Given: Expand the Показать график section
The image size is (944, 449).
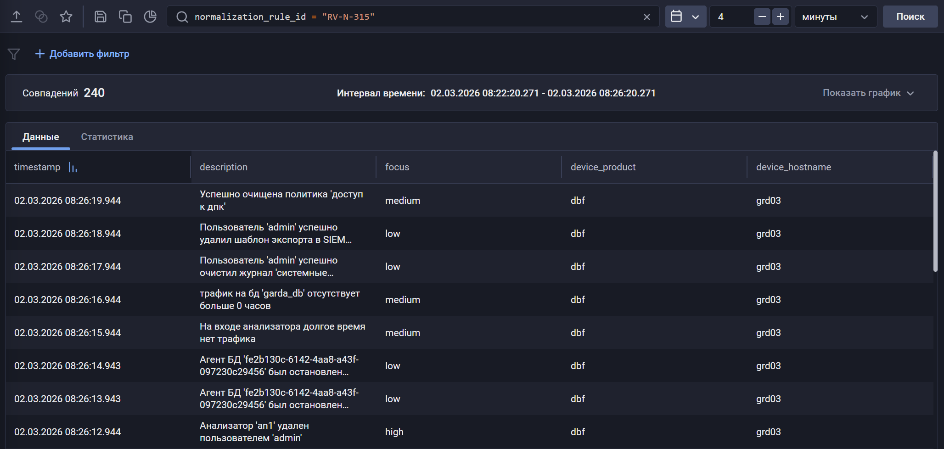Looking at the screenshot, I should (x=868, y=93).
